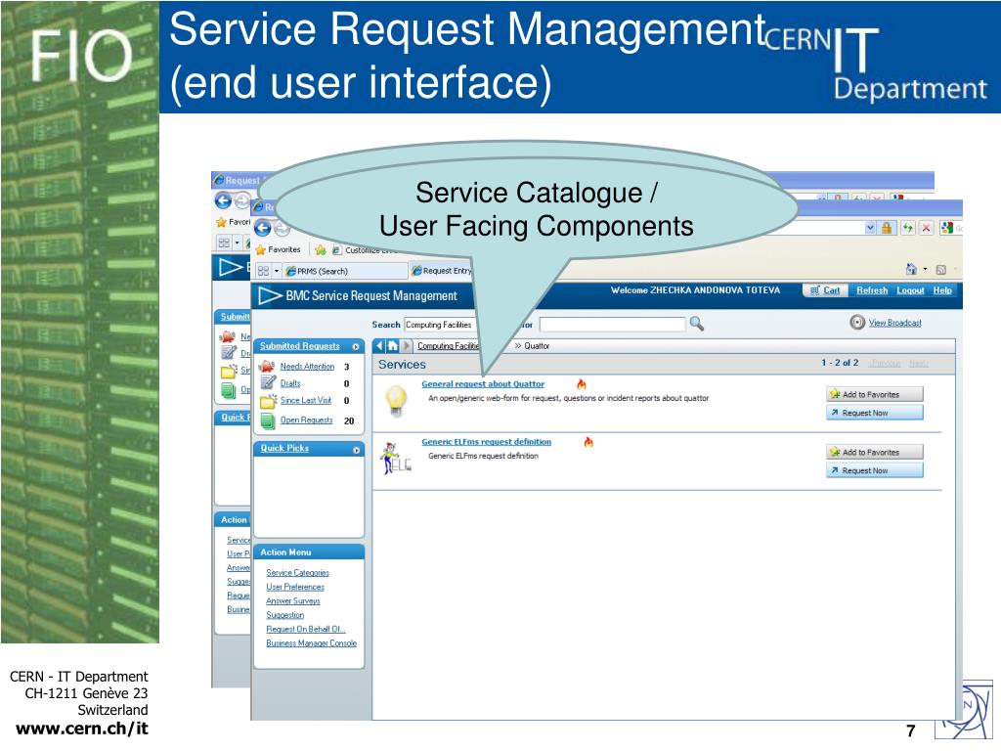Click the flame icon beside ELFms request
This screenshot has height=751, width=1001.
pos(588,442)
